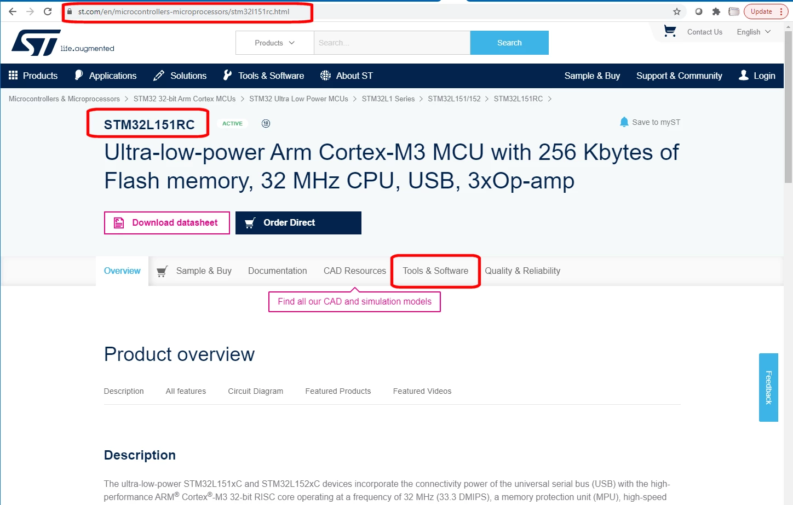This screenshot has width=793, height=505.
Task: Click the URL in the address bar
Action: tap(183, 12)
